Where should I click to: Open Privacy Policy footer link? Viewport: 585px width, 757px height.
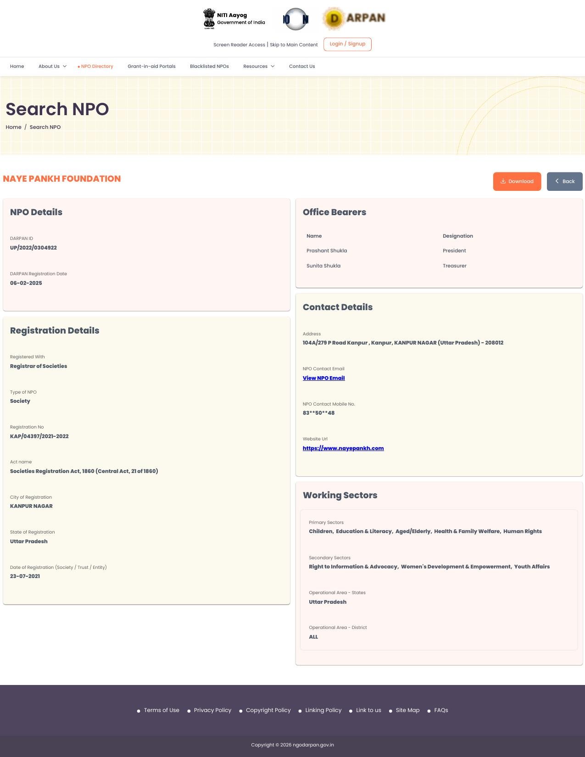pos(212,710)
